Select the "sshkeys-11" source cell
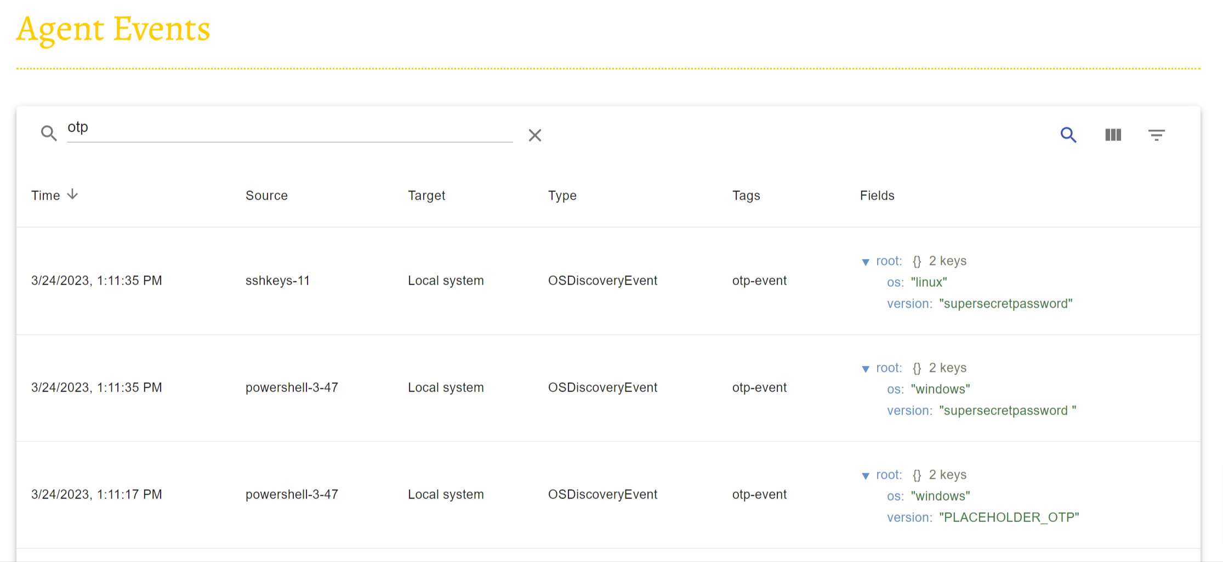The width and height of the screenshot is (1223, 562). [x=277, y=281]
